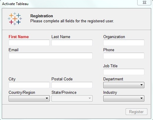
Task: Click the Email input field
Action: pyautogui.click(x=51, y=56)
